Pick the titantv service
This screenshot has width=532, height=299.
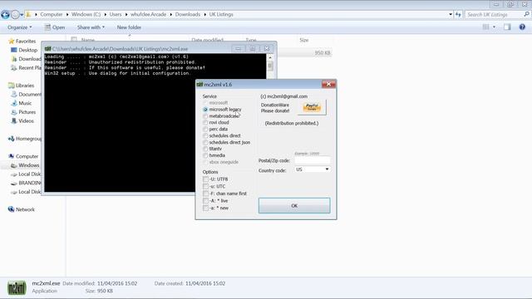205,149
